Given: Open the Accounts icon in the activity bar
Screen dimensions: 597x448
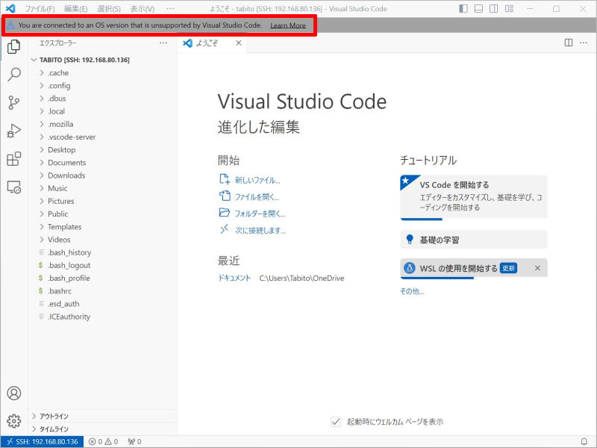Looking at the screenshot, I should (x=13, y=393).
